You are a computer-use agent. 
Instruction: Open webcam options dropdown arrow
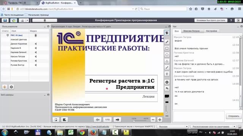[x=27, y=20]
